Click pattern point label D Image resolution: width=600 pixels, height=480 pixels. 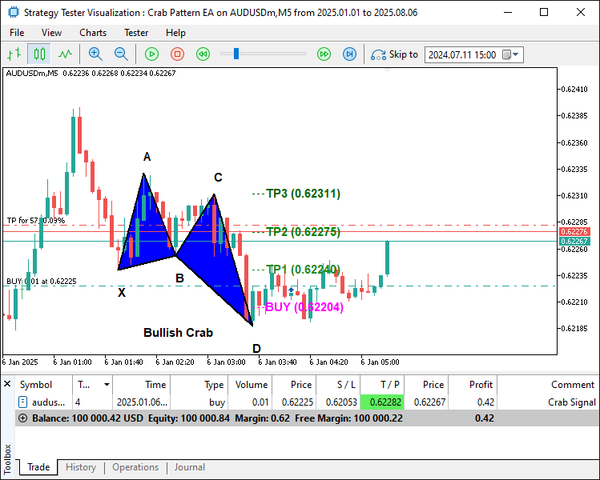point(256,349)
